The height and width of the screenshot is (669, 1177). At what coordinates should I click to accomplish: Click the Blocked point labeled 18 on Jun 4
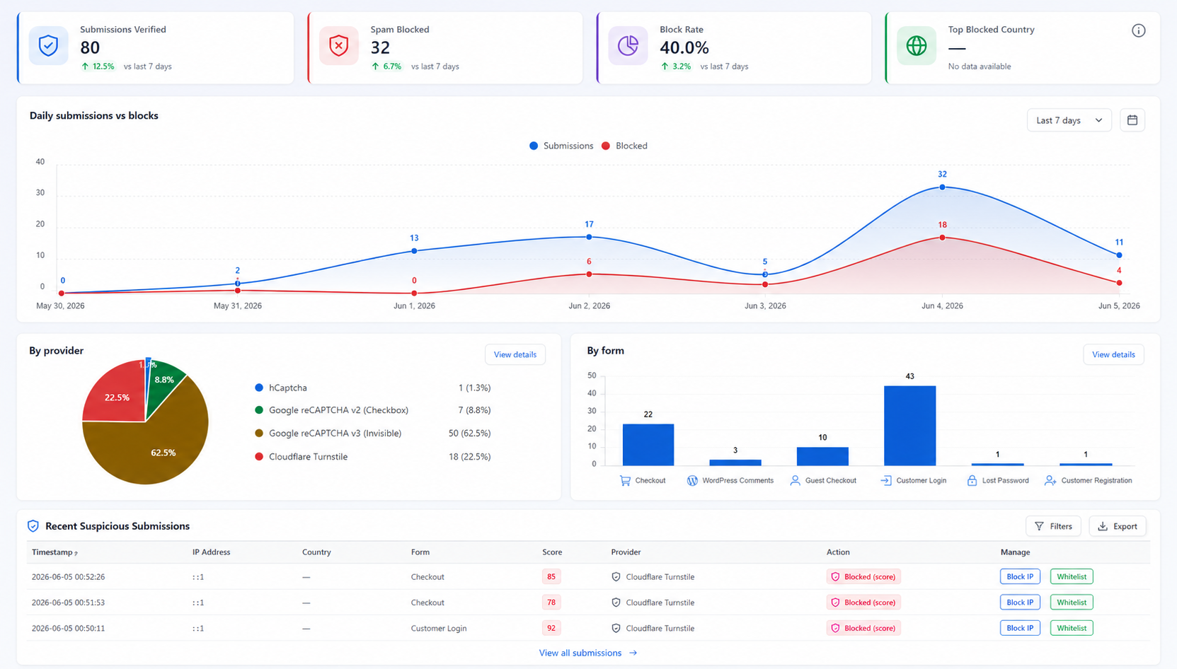[942, 238]
